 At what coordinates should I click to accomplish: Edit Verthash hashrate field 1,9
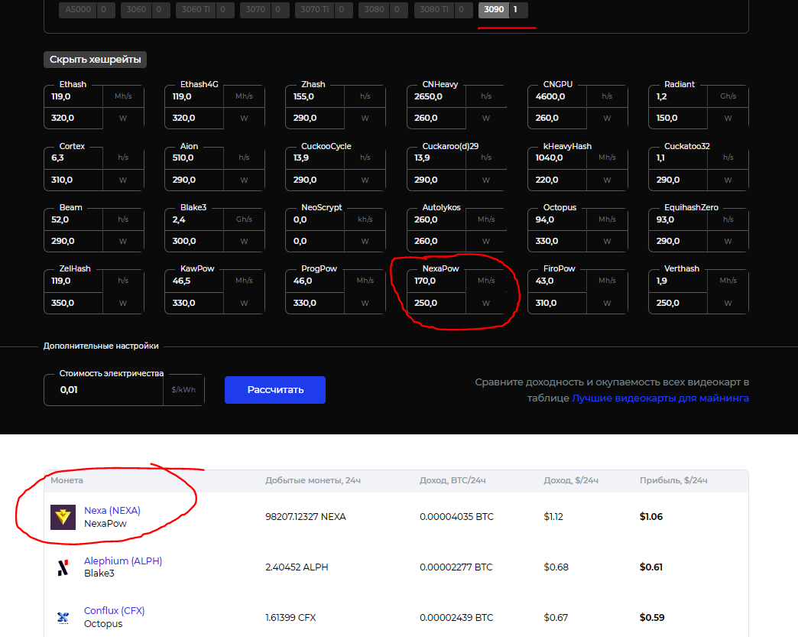pyautogui.click(x=678, y=281)
